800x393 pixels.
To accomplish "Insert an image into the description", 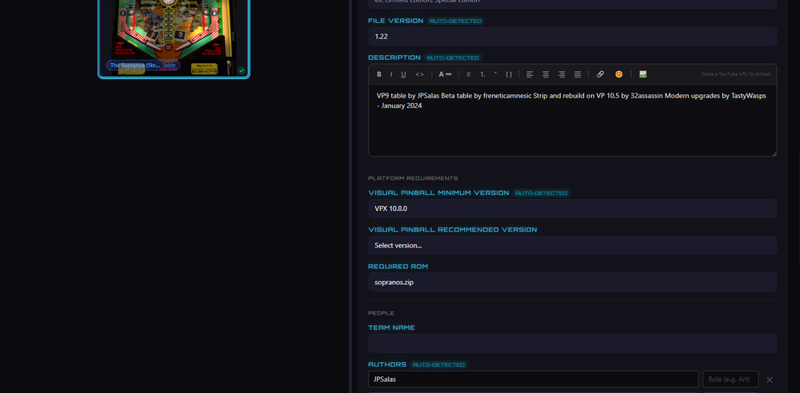I will pyautogui.click(x=643, y=74).
